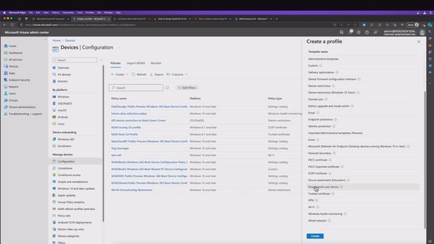This screenshot has width=434, height=244.
Task: Click Export in the policies toolbar
Action: (157, 75)
